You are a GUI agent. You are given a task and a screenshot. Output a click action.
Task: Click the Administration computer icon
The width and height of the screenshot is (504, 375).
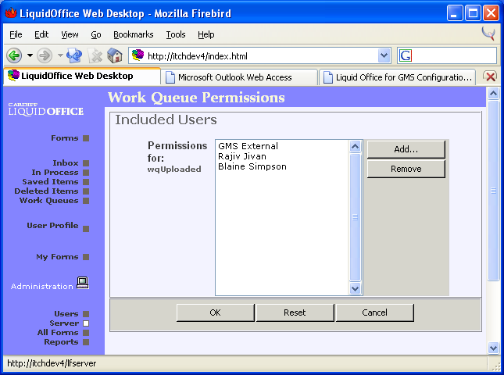coord(82,283)
